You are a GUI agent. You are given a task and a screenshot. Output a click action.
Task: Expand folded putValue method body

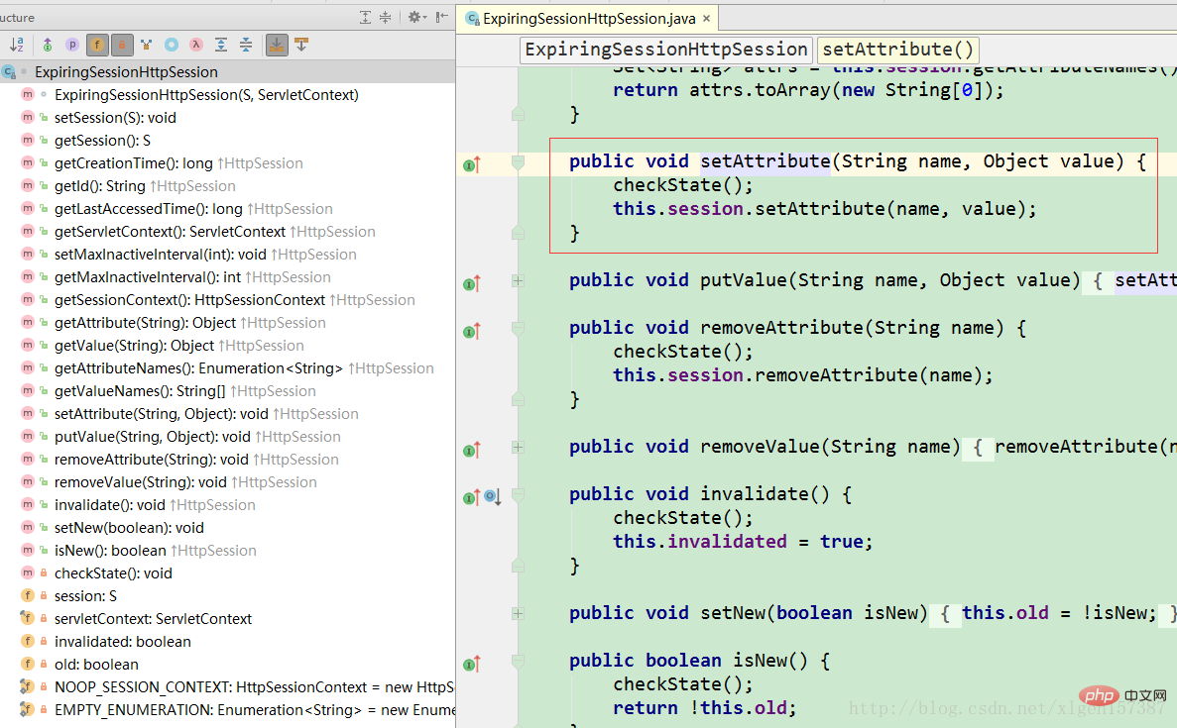click(x=518, y=280)
